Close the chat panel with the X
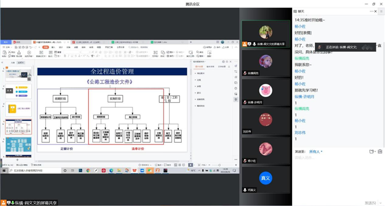385x206 pixels. [x=375, y=11]
